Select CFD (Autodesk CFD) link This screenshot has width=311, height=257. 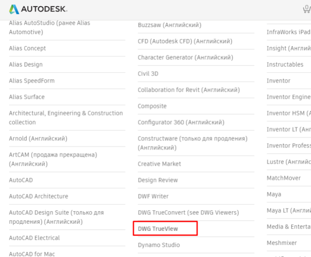click(x=185, y=41)
